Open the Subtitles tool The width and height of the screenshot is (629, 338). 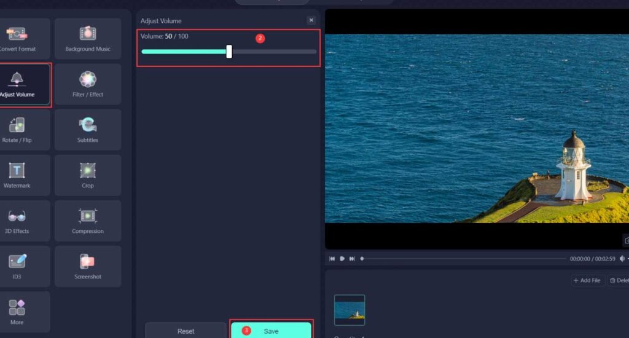click(88, 130)
